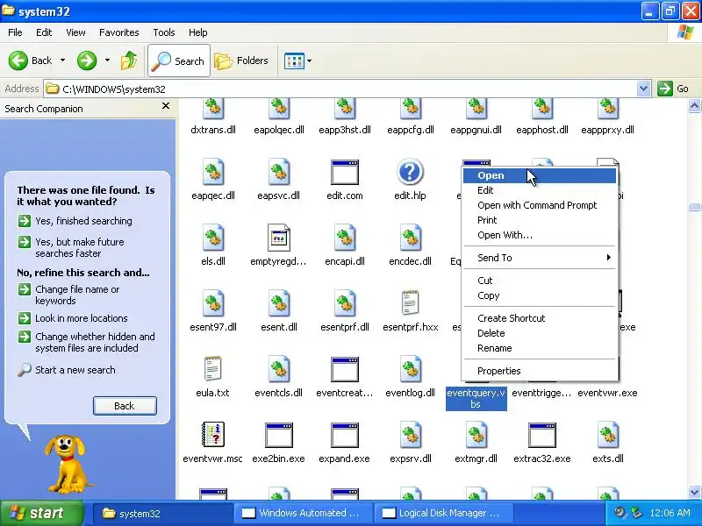
Task: Expand the Views dropdown arrow
Action: click(x=310, y=60)
